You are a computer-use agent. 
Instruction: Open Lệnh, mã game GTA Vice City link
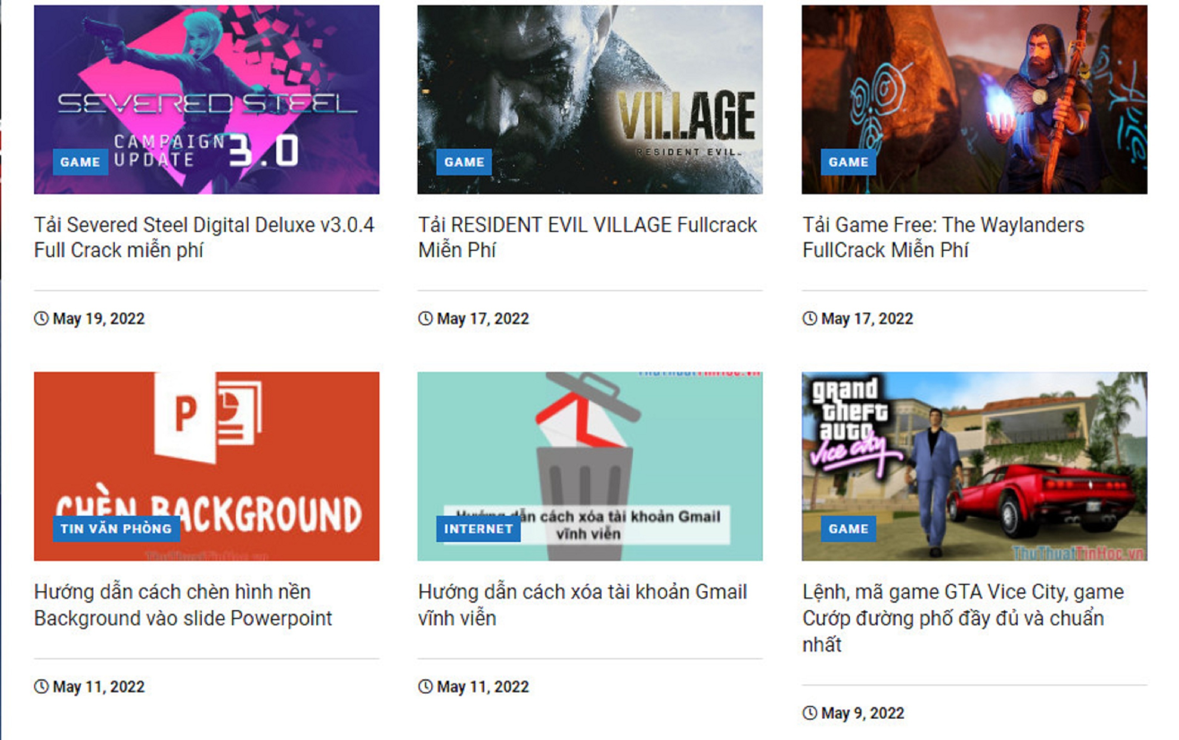963,618
